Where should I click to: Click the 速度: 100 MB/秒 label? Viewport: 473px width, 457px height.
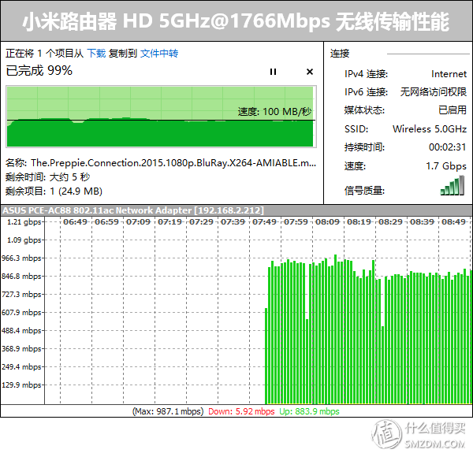coord(274,112)
